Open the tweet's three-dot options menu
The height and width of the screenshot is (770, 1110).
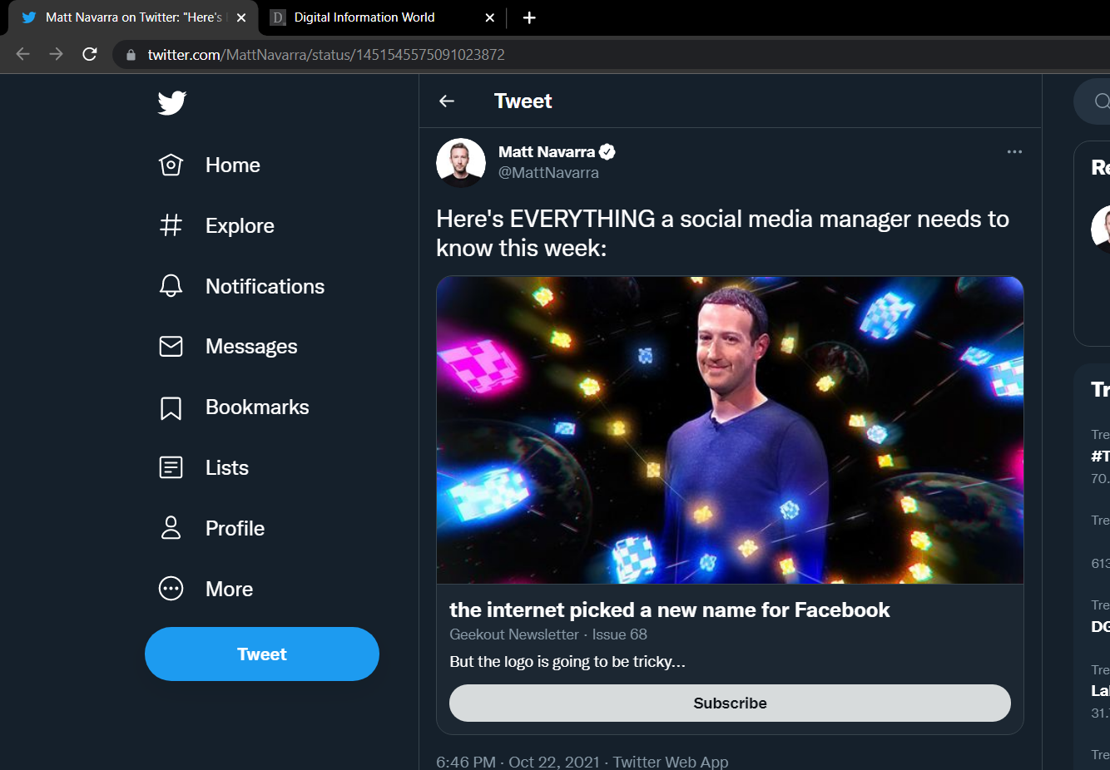[1014, 151]
